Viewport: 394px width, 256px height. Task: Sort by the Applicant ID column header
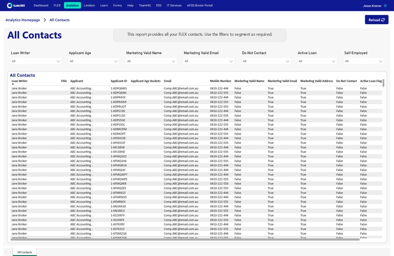click(119, 81)
